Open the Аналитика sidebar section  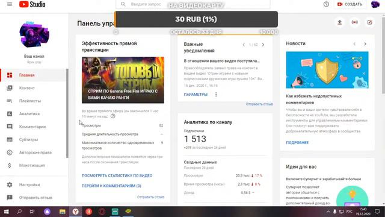point(33,114)
